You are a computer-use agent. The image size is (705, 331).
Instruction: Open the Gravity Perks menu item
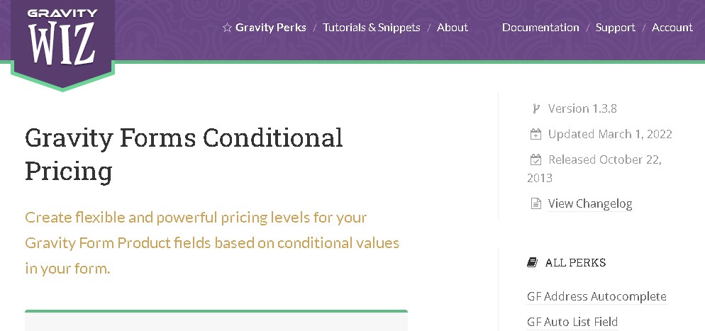[271, 28]
